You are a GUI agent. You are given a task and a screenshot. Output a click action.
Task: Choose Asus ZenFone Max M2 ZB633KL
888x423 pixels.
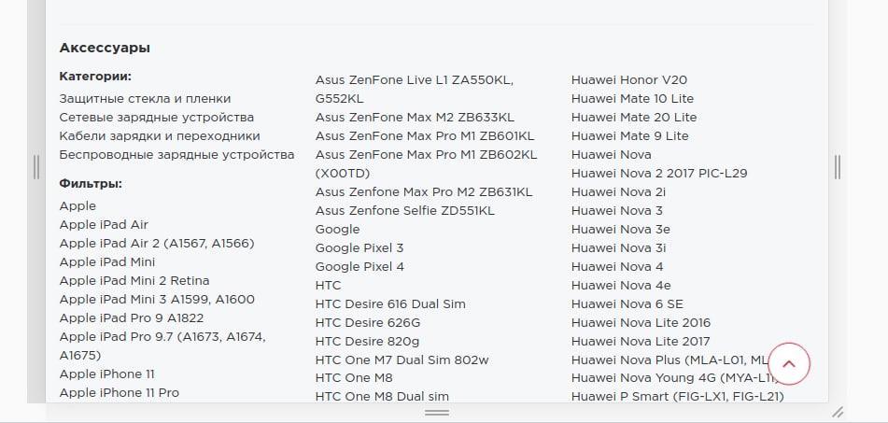click(415, 118)
